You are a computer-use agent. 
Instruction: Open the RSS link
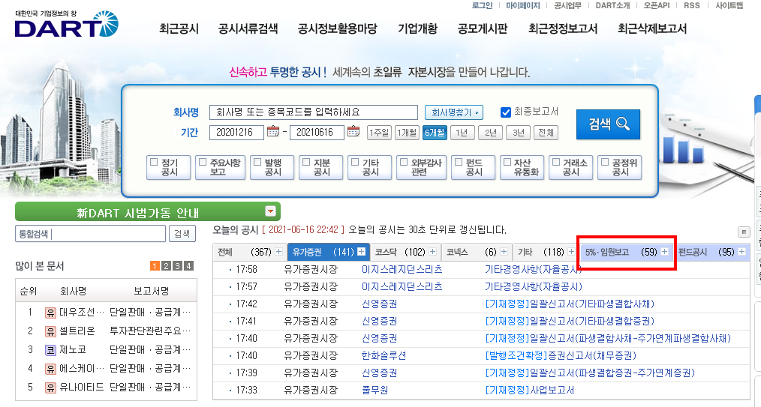click(x=692, y=5)
